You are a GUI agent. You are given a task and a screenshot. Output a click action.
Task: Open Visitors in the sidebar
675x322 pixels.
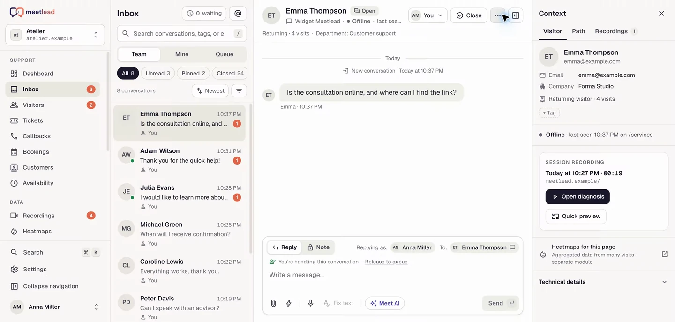click(x=52, y=105)
